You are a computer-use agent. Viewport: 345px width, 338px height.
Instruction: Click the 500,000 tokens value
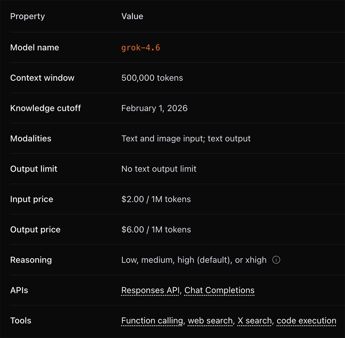pos(152,78)
